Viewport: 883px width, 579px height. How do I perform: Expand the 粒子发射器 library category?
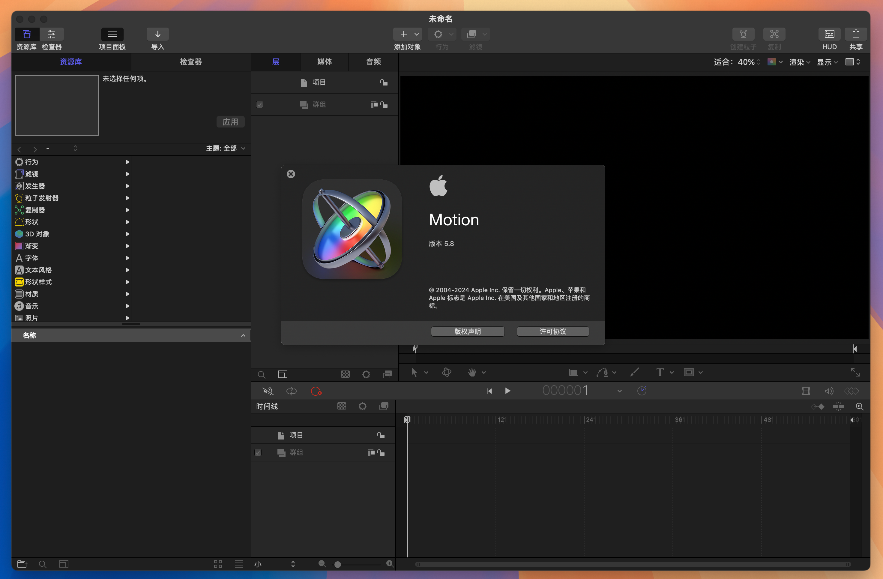(x=127, y=198)
